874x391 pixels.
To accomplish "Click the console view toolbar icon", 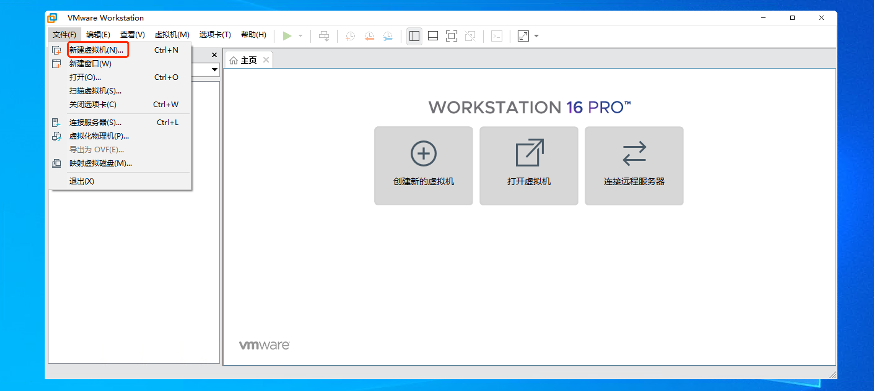I will coord(497,36).
